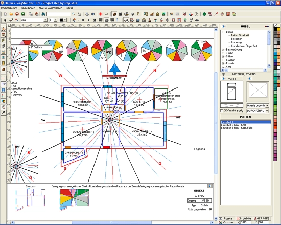Open the text color dropdown arrow

(65, 20)
